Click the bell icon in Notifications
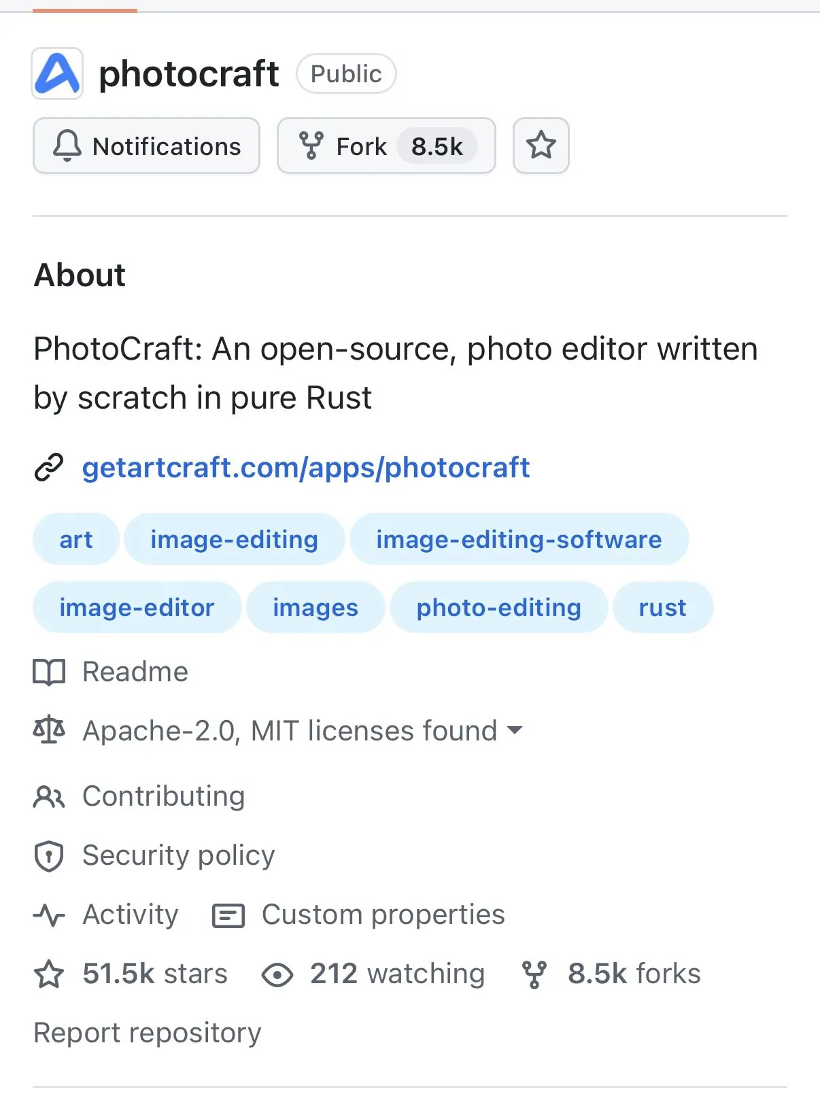 67,146
